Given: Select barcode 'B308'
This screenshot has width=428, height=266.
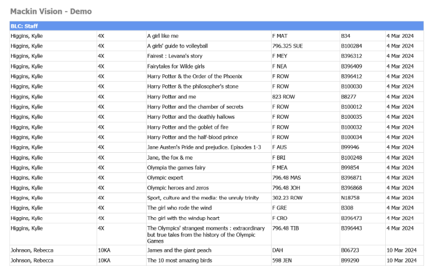Looking at the screenshot, I should pyautogui.click(x=347, y=208).
